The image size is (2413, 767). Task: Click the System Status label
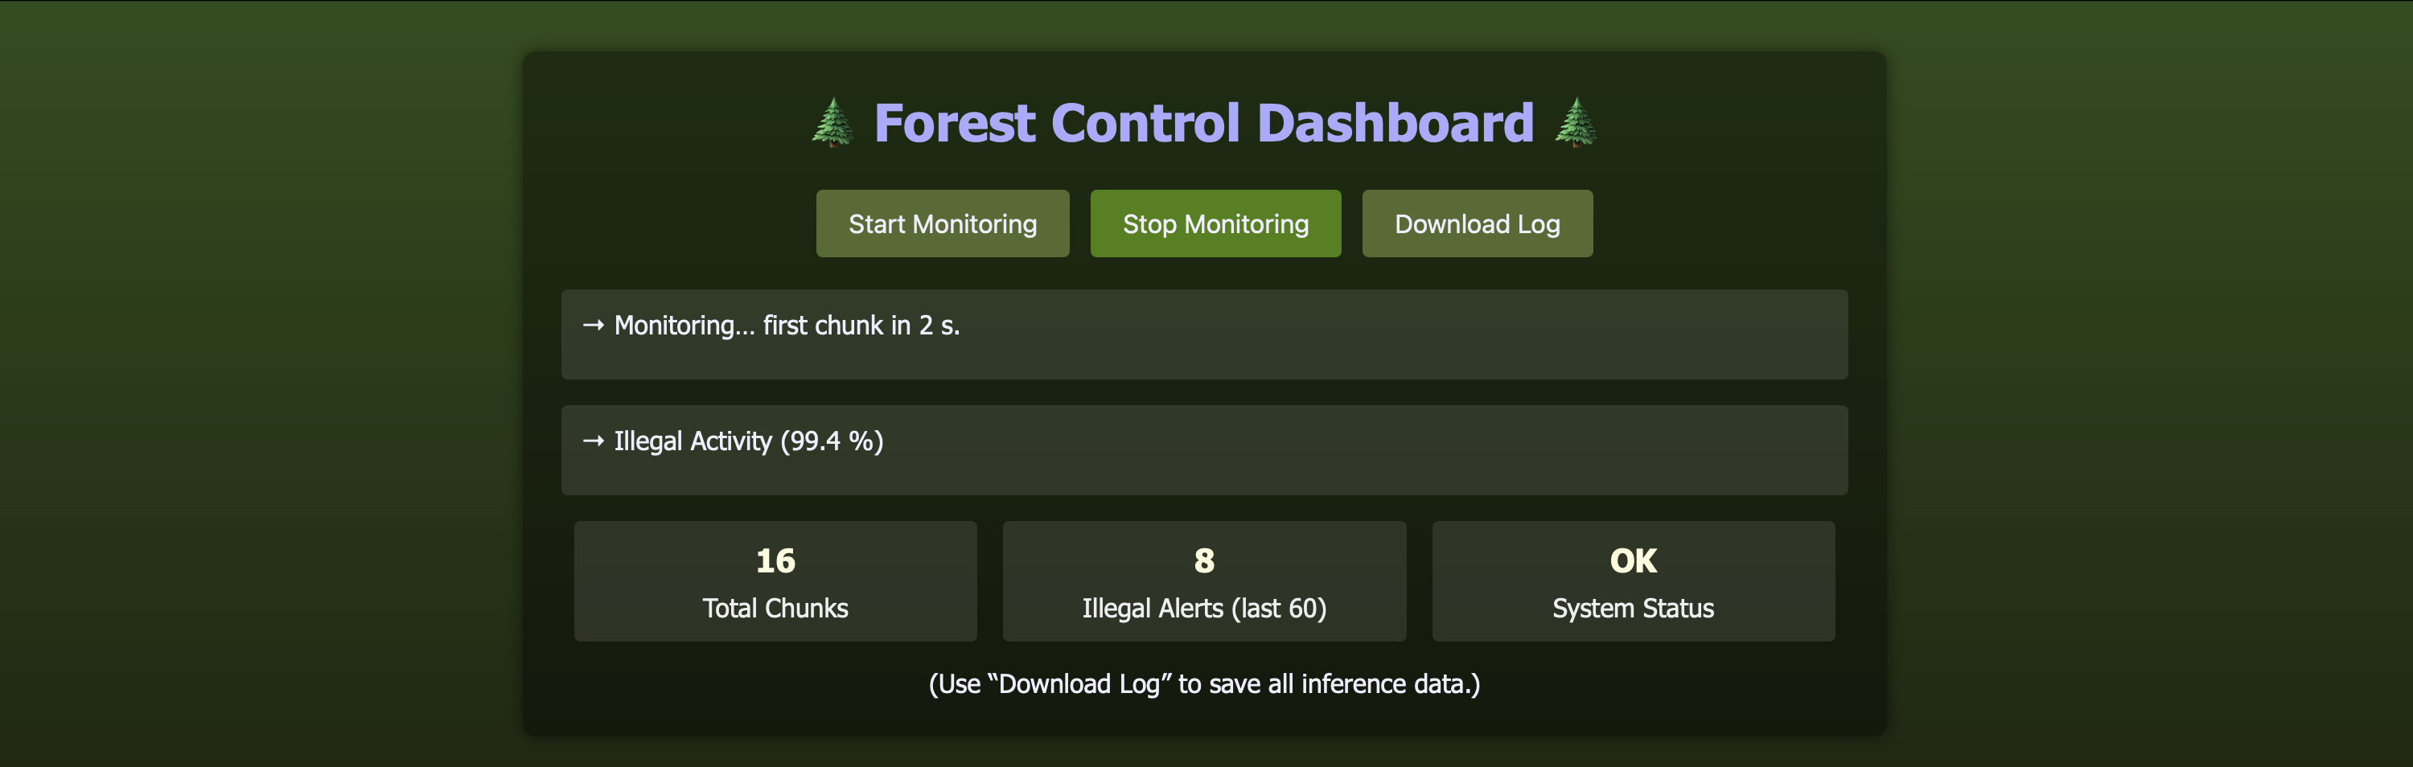(x=1633, y=609)
